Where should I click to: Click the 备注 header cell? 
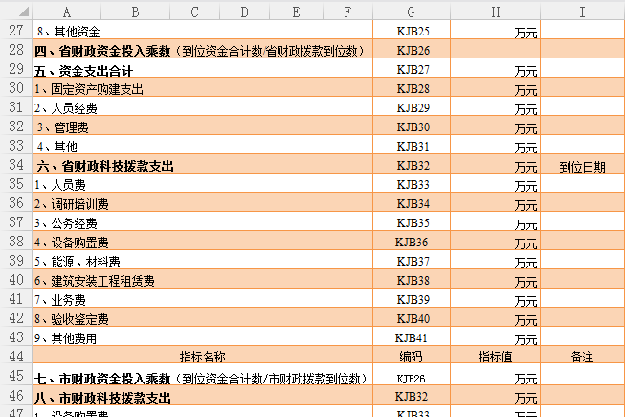point(582,357)
